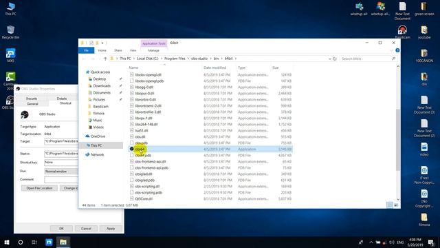Image resolution: width=440 pixels, height=248 pixels.
Task: Open the File menu in Explorer
Action: click(86, 50)
